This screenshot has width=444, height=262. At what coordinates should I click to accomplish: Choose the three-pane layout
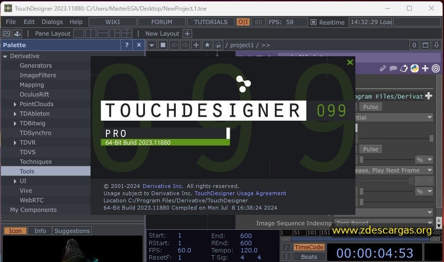[x=115, y=34]
